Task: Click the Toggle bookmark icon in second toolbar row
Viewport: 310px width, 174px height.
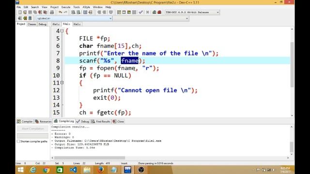Action: point(25,18)
